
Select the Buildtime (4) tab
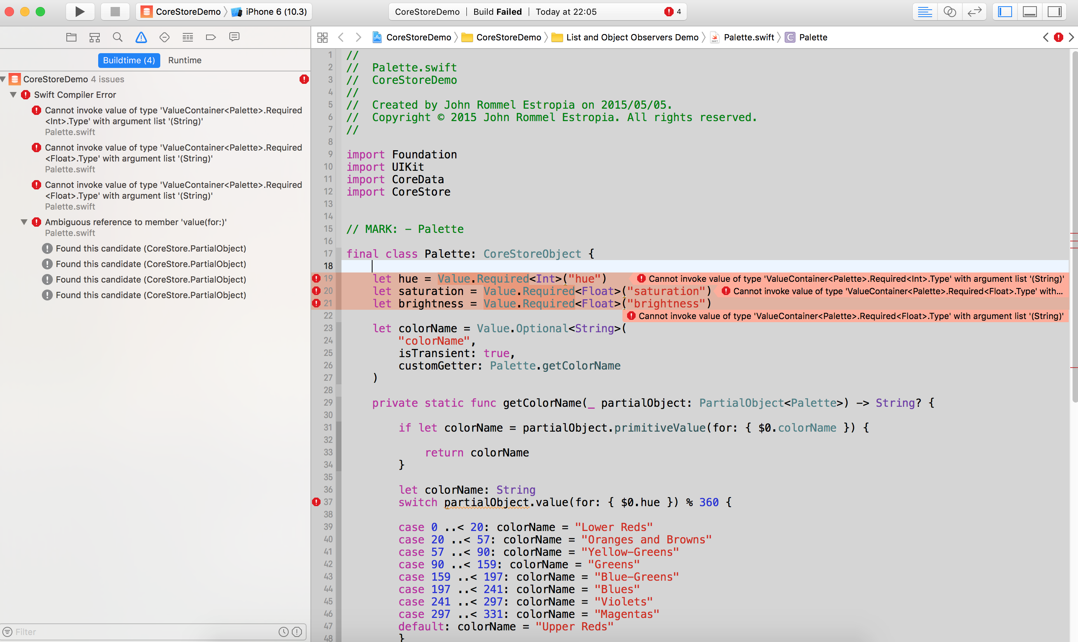point(129,60)
